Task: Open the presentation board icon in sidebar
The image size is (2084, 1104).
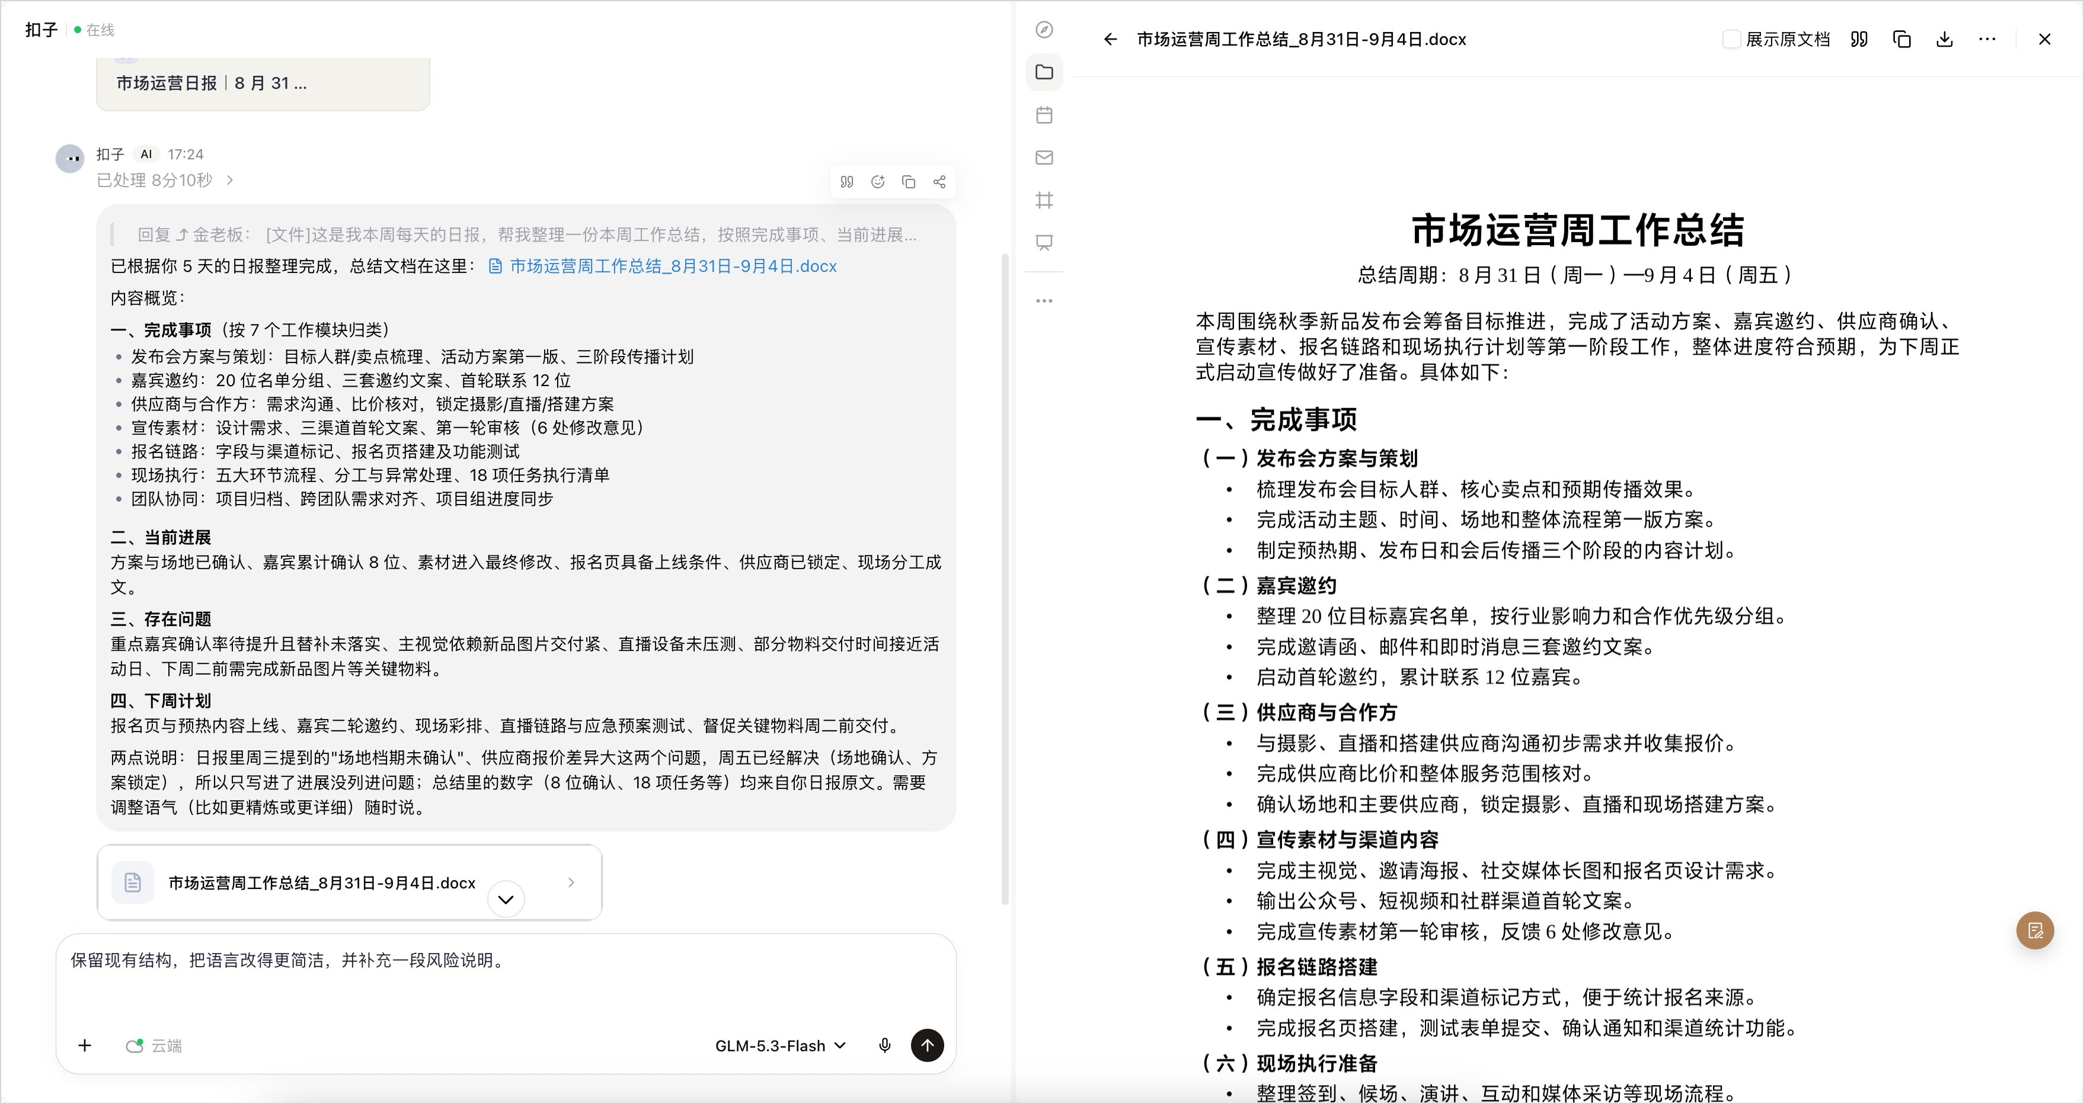Action: (1044, 242)
